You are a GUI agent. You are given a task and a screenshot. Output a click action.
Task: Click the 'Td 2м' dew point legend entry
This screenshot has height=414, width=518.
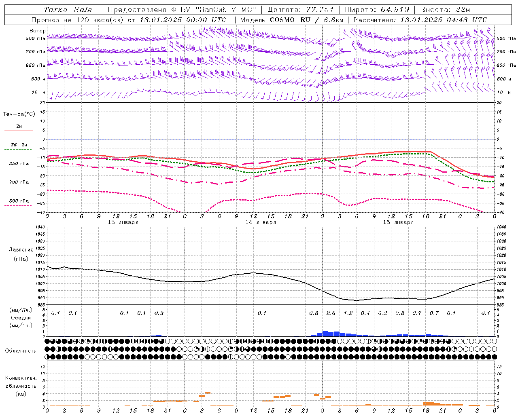[x=19, y=145]
